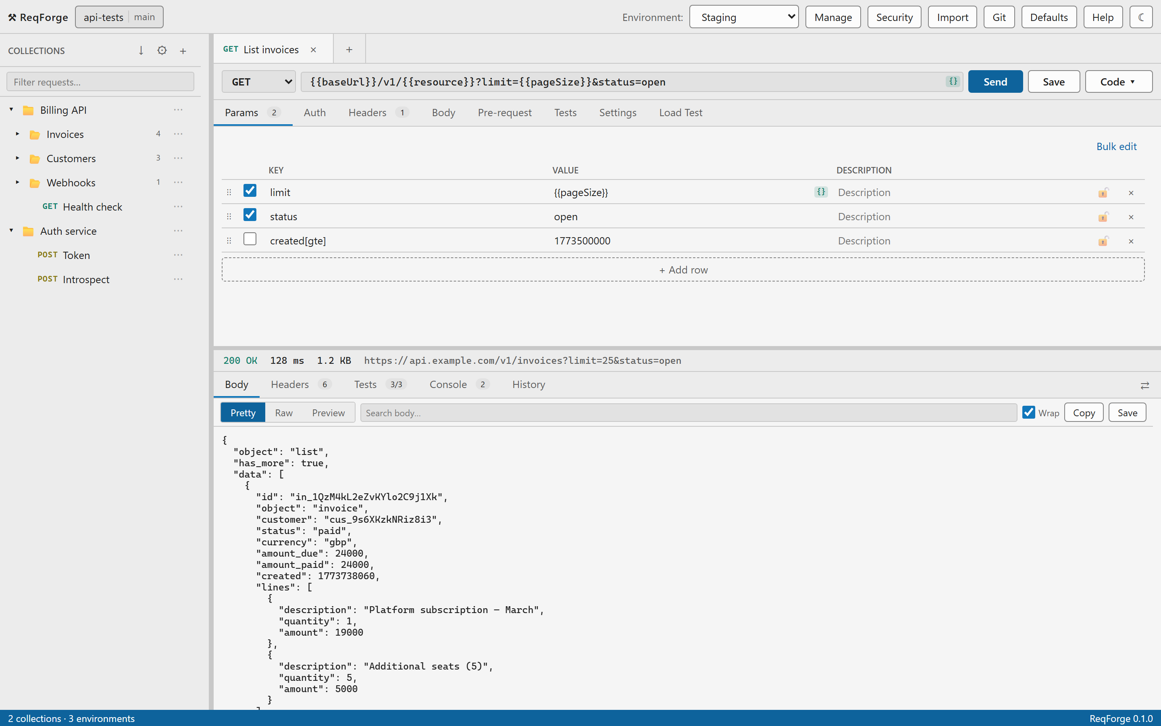Open a new request tab
Image resolution: width=1161 pixels, height=726 pixels.
click(349, 49)
